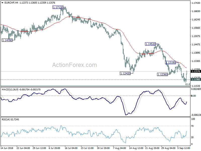The image size is (201, 151).
Task: Open the chart dropdown triangle beside EURCHF
Action: [3, 3]
